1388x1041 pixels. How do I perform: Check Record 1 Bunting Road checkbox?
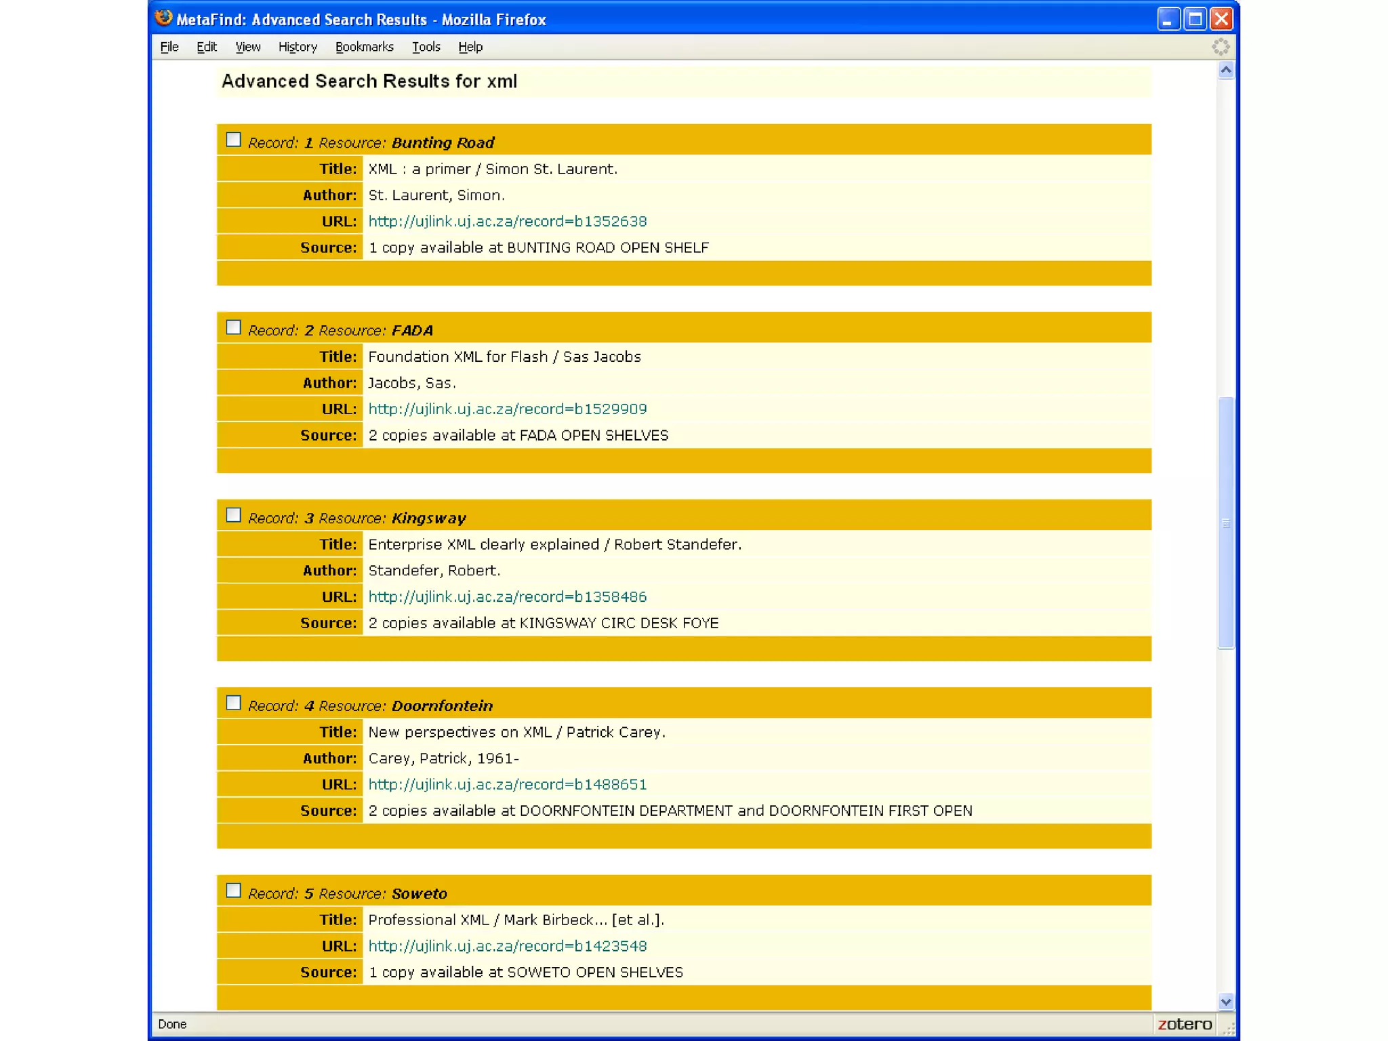[234, 140]
